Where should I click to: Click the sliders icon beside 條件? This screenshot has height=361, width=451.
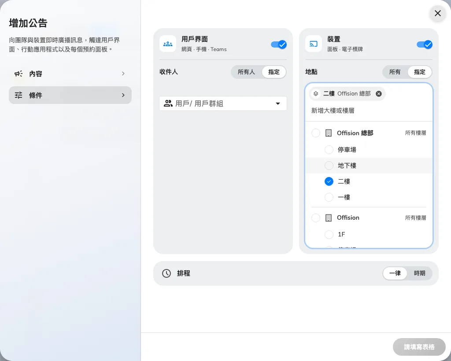pyautogui.click(x=18, y=95)
